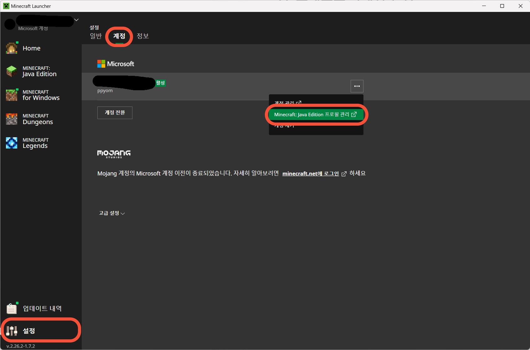Open Minecraft for Windows from the sidebar
The image size is (530, 350).
(41, 95)
